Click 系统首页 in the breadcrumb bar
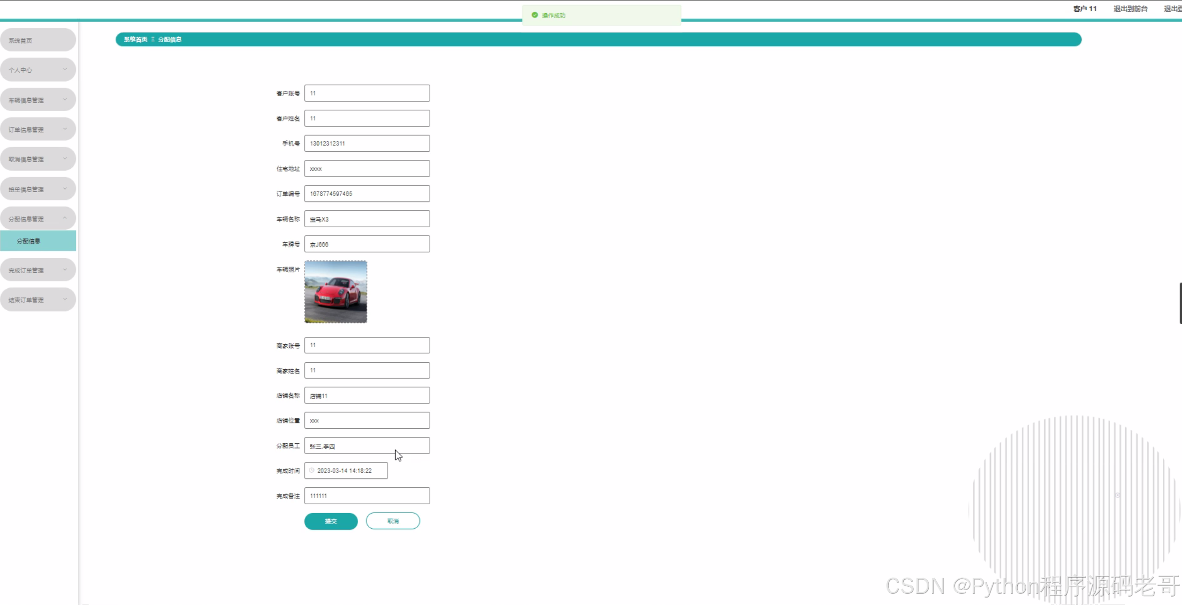Viewport: 1182px width, 605px height. [x=135, y=39]
